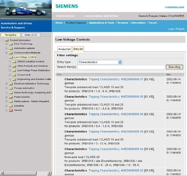Click the Drive Technology folder icon
Viewport: 187px width, 176px height.
pos(11,44)
